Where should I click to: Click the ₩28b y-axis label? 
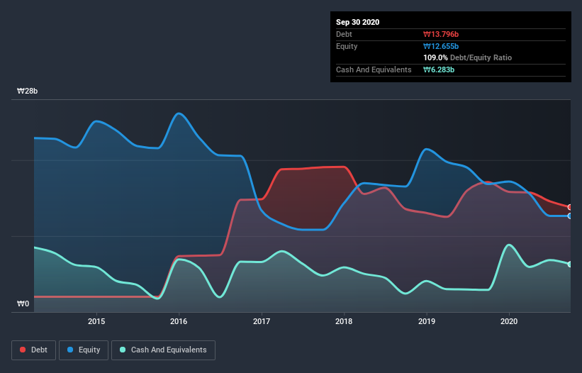(28, 91)
